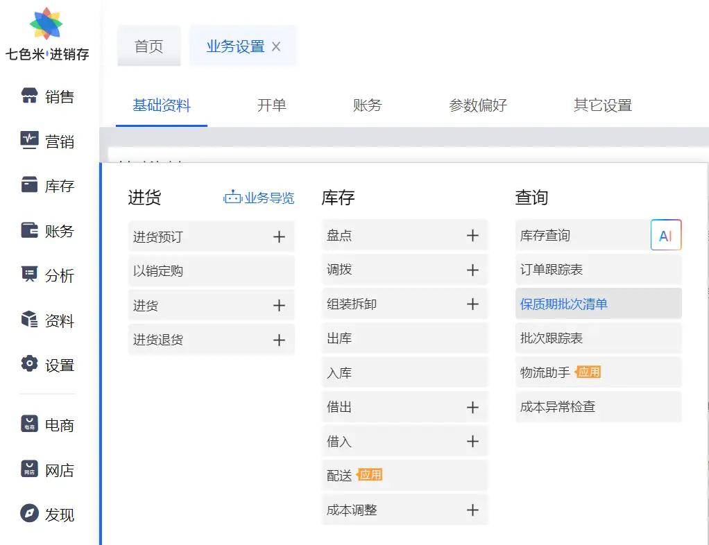Viewport: 709px width, 545px height.
Task: Open 保质期批次清单 query item
Action: [x=563, y=304]
